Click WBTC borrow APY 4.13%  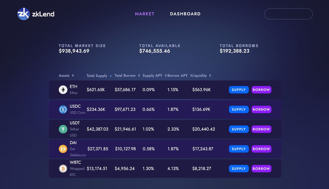173,168
